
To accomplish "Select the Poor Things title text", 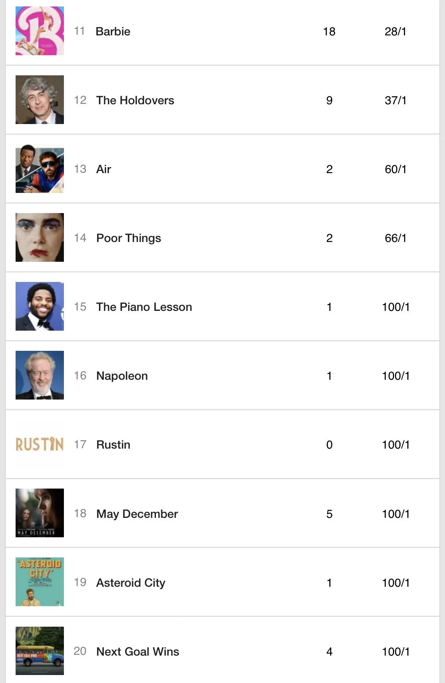I will pyautogui.click(x=129, y=238).
